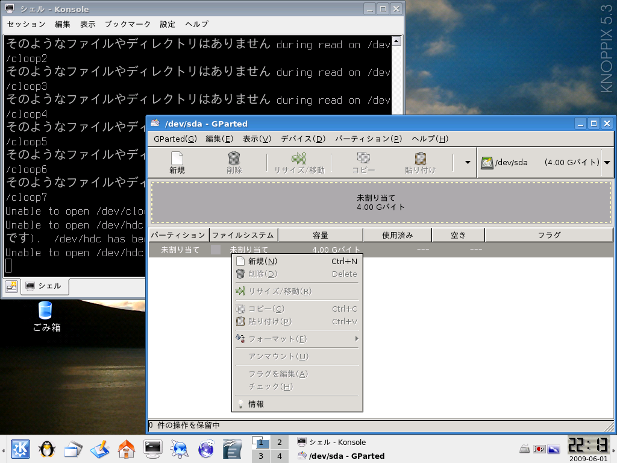617x463 pixels.
Task: Click the 使用済み column header
Action: (398, 235)
